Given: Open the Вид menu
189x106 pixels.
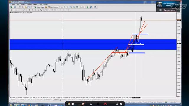Looking at the screenshot, I should coord(18,5).
